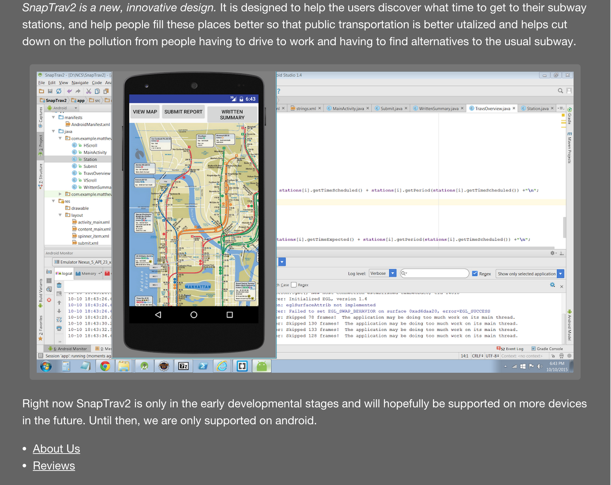
Task: Select spinner_item.xml in project tree
Action: point(91,236)
